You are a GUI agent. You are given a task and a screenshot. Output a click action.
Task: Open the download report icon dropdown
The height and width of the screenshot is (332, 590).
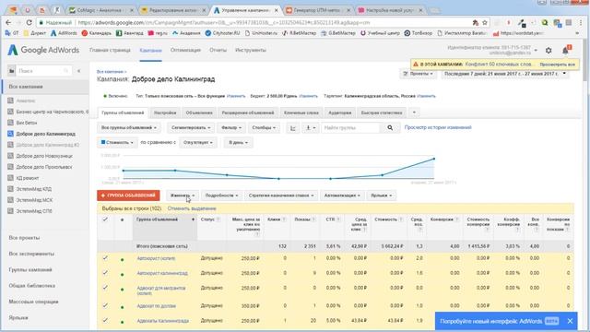(x=311, y=128)
